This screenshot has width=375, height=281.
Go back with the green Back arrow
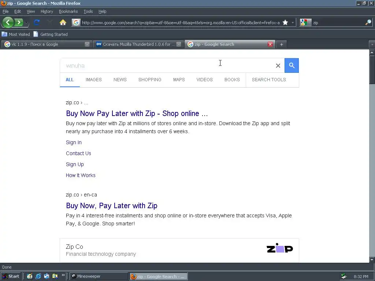(8, 22)
